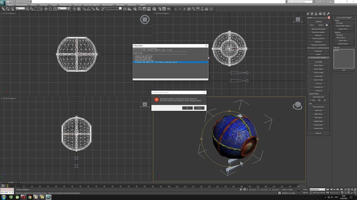The image size is (357, 200).
Task: Click the object color swatch beside the name
Action: pyautogui.click(x=329, y=17)
